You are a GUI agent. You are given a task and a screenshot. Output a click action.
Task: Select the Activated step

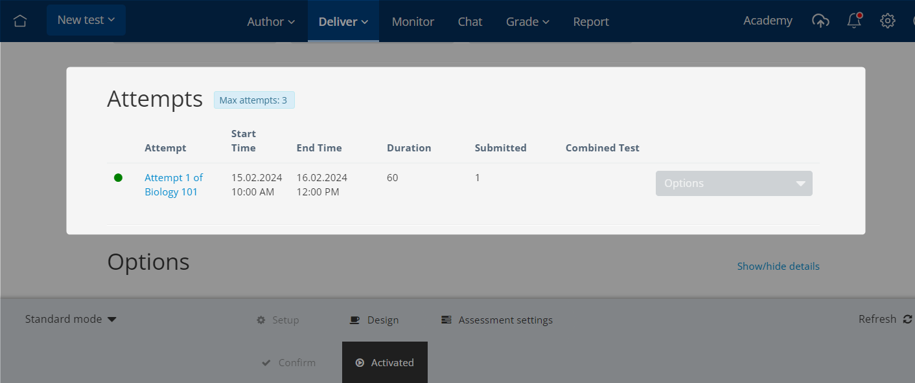385,362
